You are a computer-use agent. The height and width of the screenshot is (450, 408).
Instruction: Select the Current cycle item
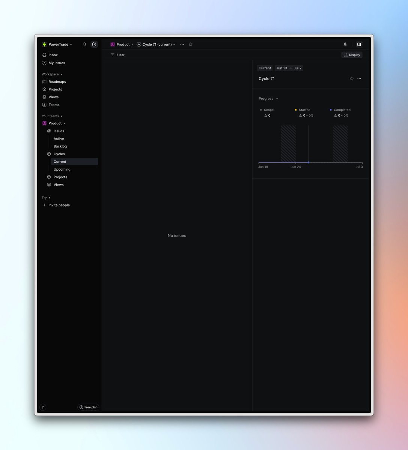click(74, 162)
